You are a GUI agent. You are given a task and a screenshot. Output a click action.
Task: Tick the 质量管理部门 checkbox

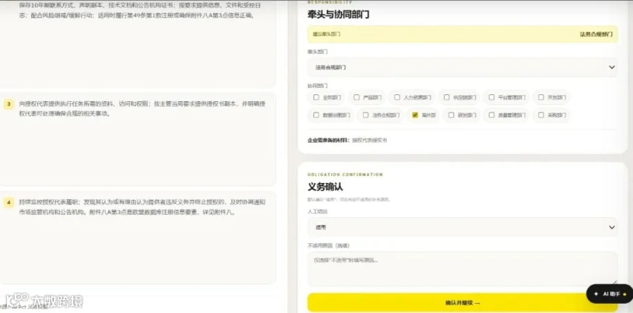click(492, 115)
